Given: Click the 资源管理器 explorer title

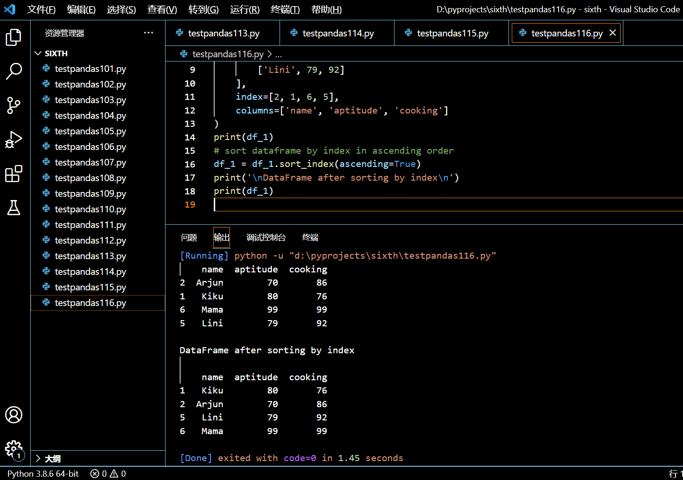Looking at the screenshot, I should [x=64, y=33].
